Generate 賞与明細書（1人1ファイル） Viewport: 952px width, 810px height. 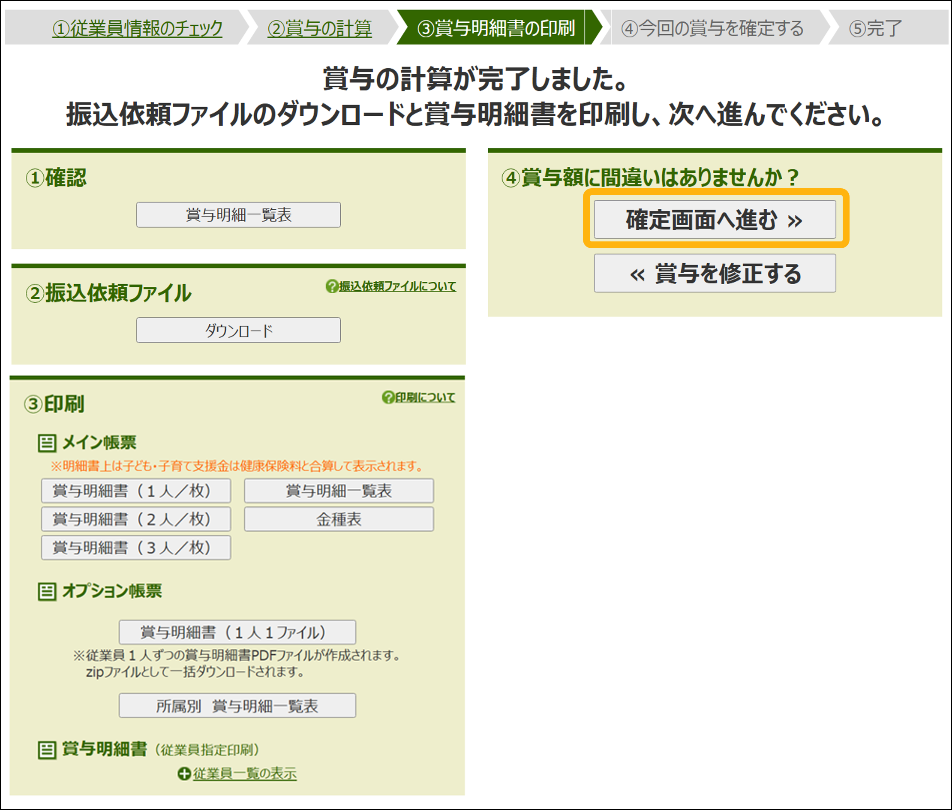pos(237,632)
